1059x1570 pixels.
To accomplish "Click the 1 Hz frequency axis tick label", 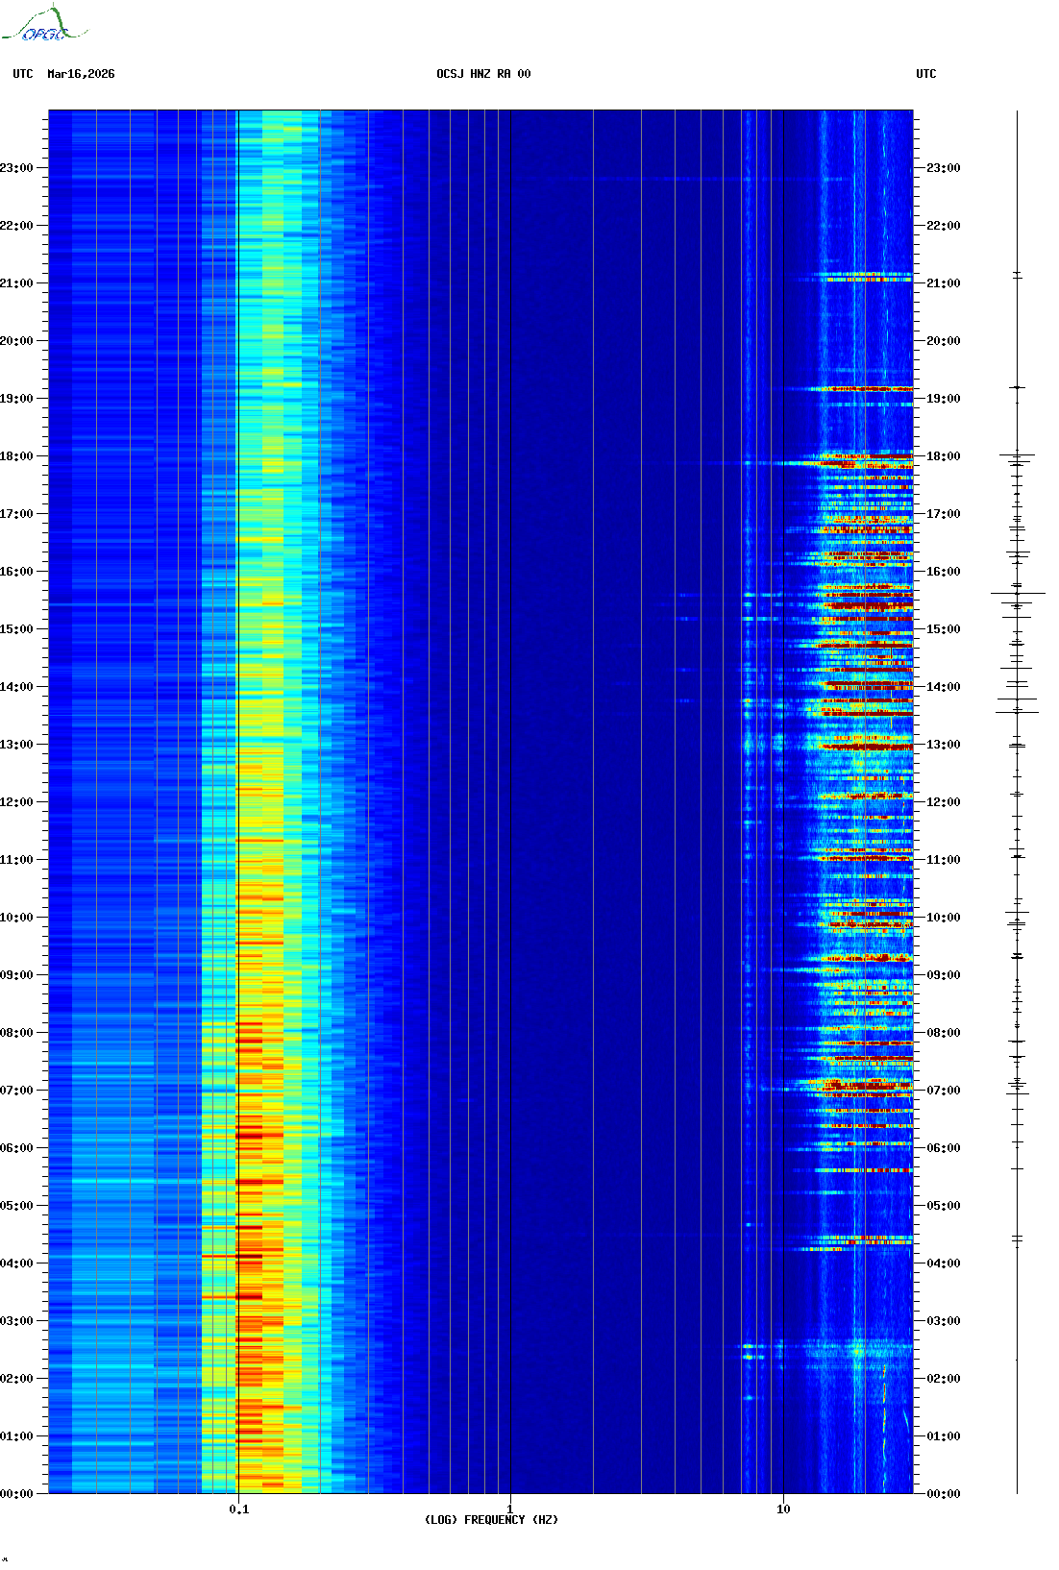I will [x=510, y=1509].
